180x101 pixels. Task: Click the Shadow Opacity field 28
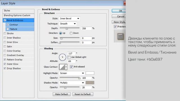(x=87, y=88)
